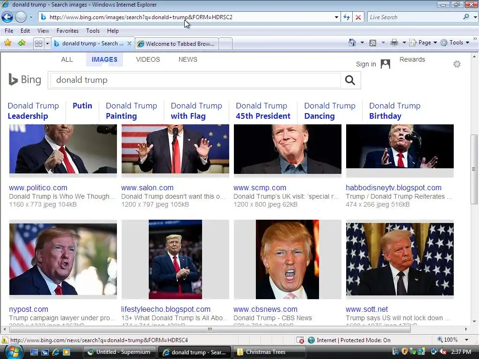Click the vertical page scrollbar thumb
The image size is (479, 359).
(474, 169)
